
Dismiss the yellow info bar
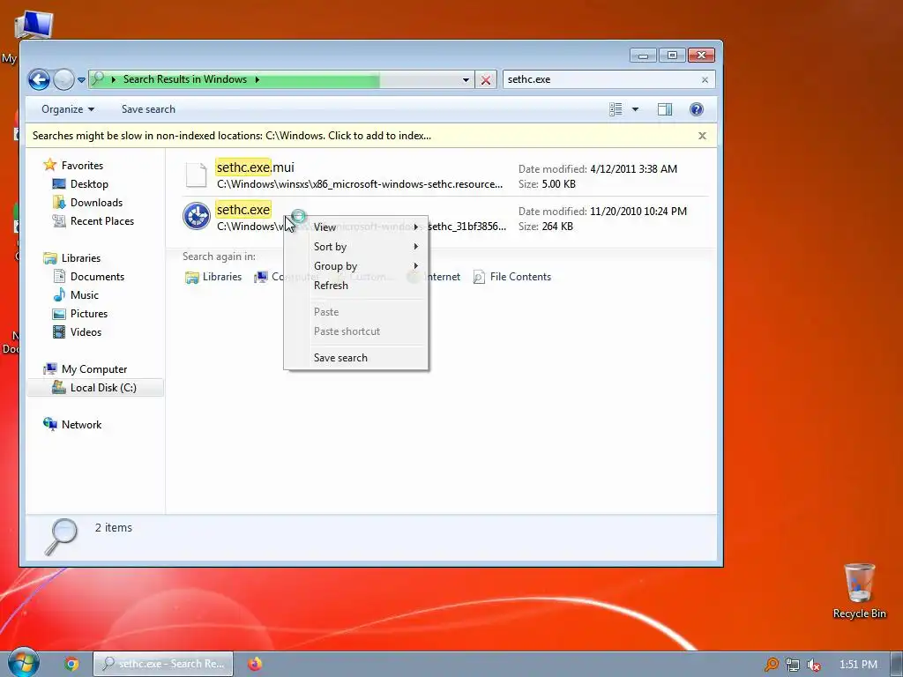[702, 136]
